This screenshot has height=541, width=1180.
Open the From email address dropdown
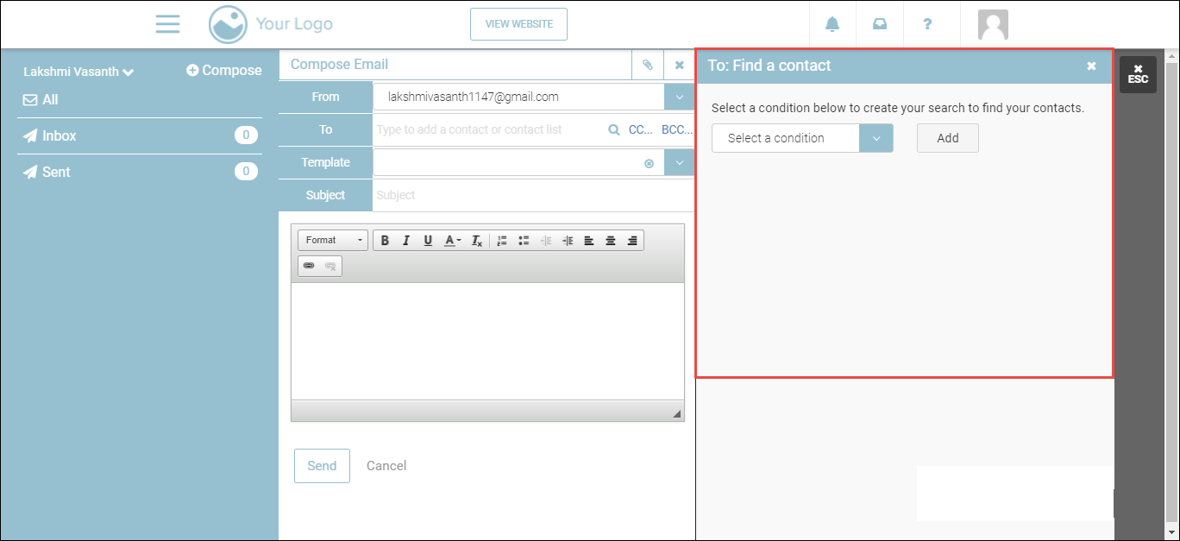[x=679, y=97]
